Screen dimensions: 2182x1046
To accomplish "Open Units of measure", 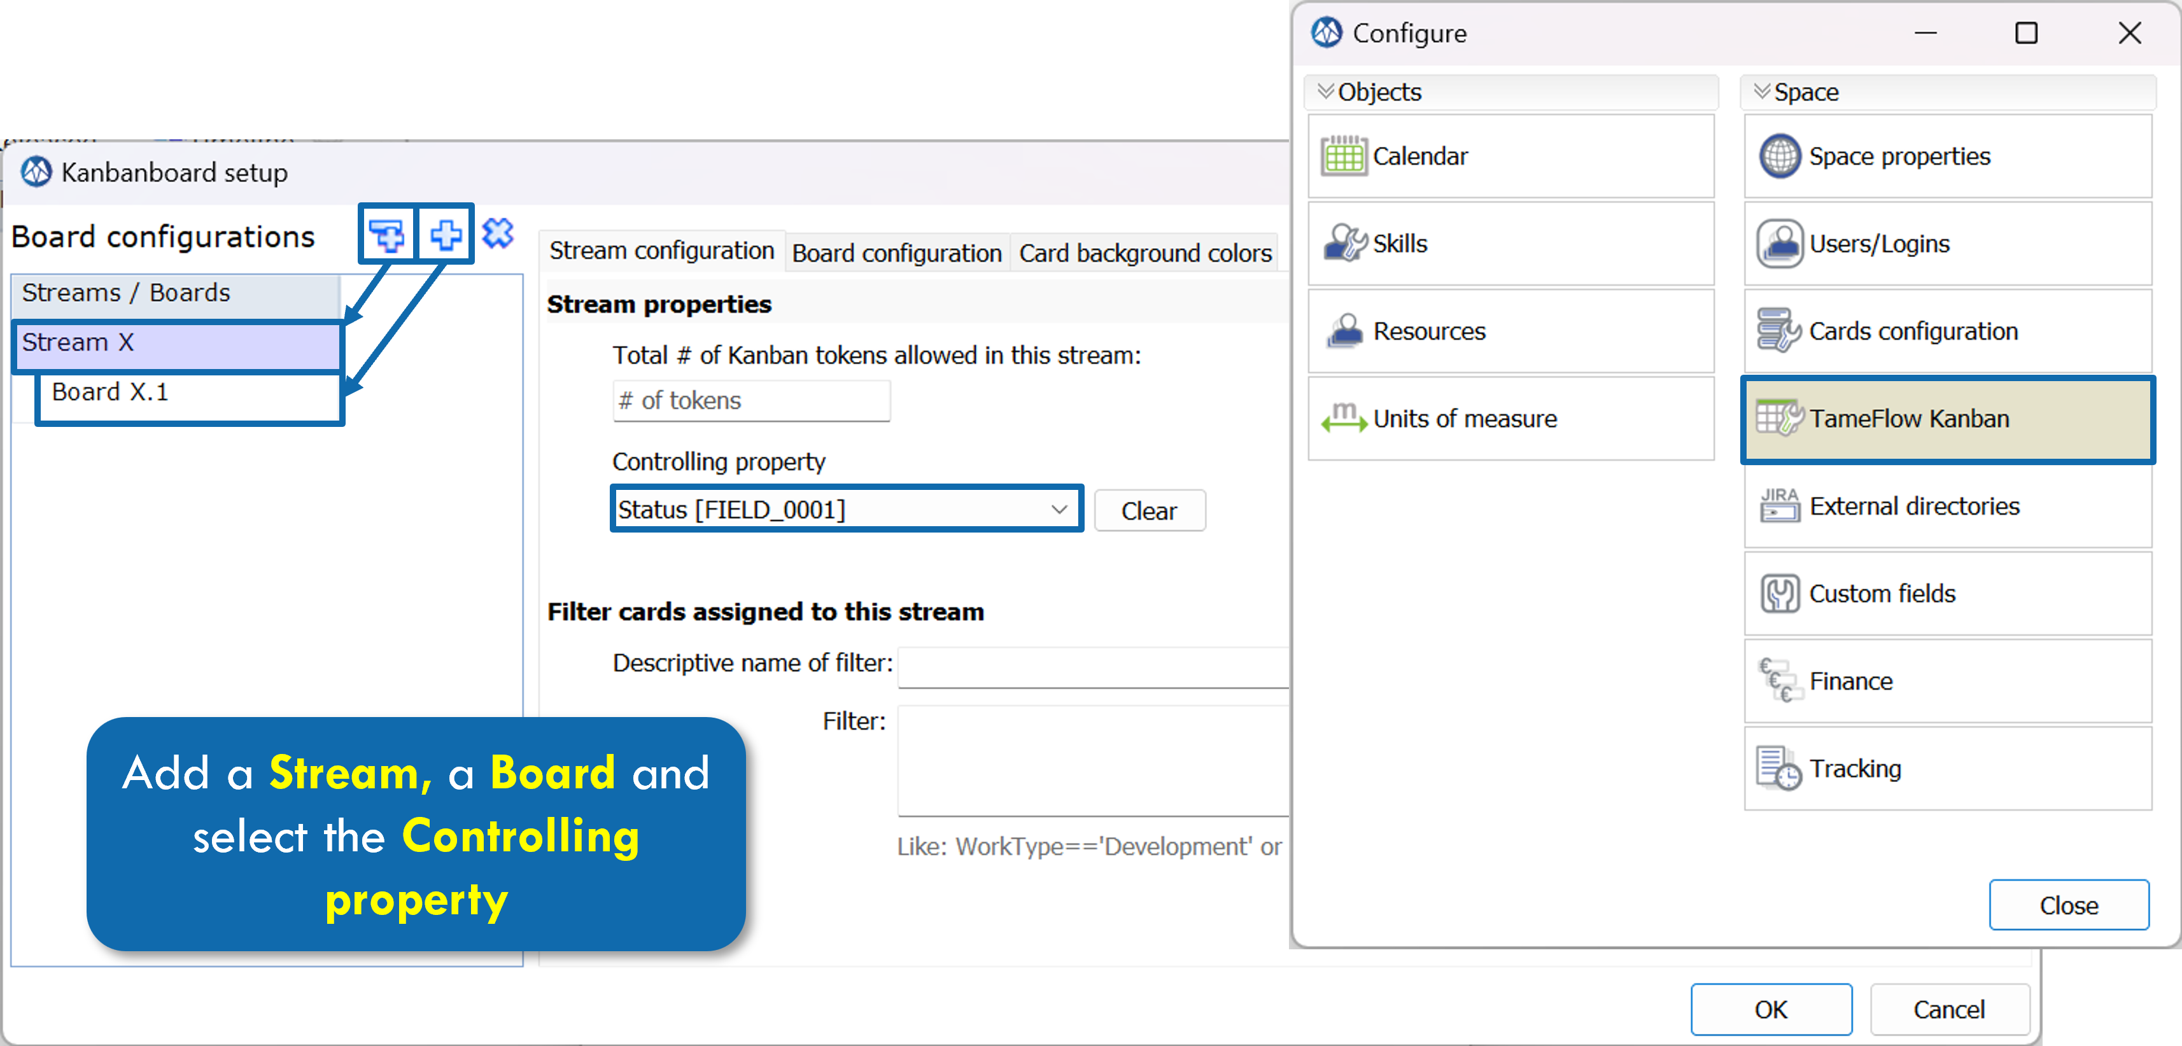I will (x=1510, y=419).
